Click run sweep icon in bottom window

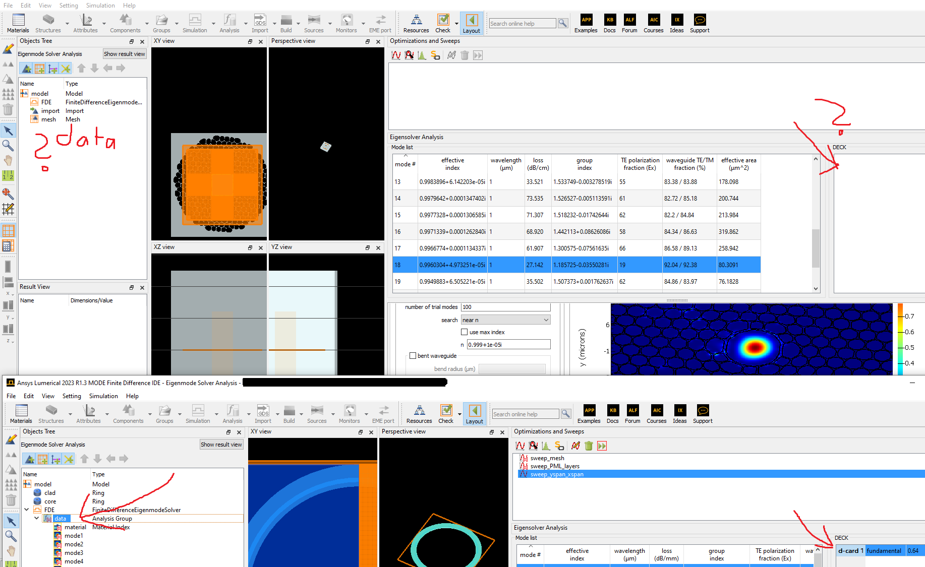(x=602, y=446)
